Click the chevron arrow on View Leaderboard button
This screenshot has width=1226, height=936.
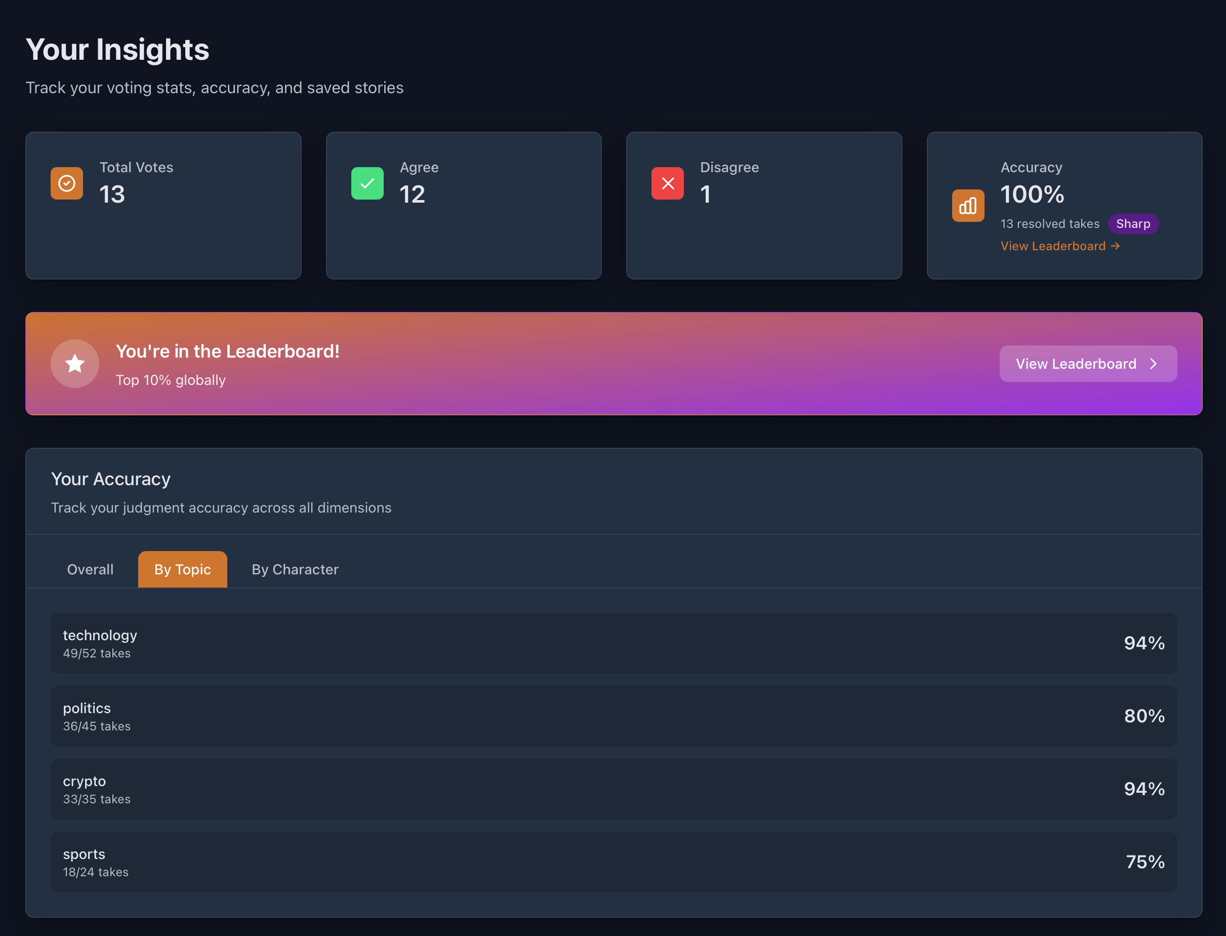[1154, 363]
